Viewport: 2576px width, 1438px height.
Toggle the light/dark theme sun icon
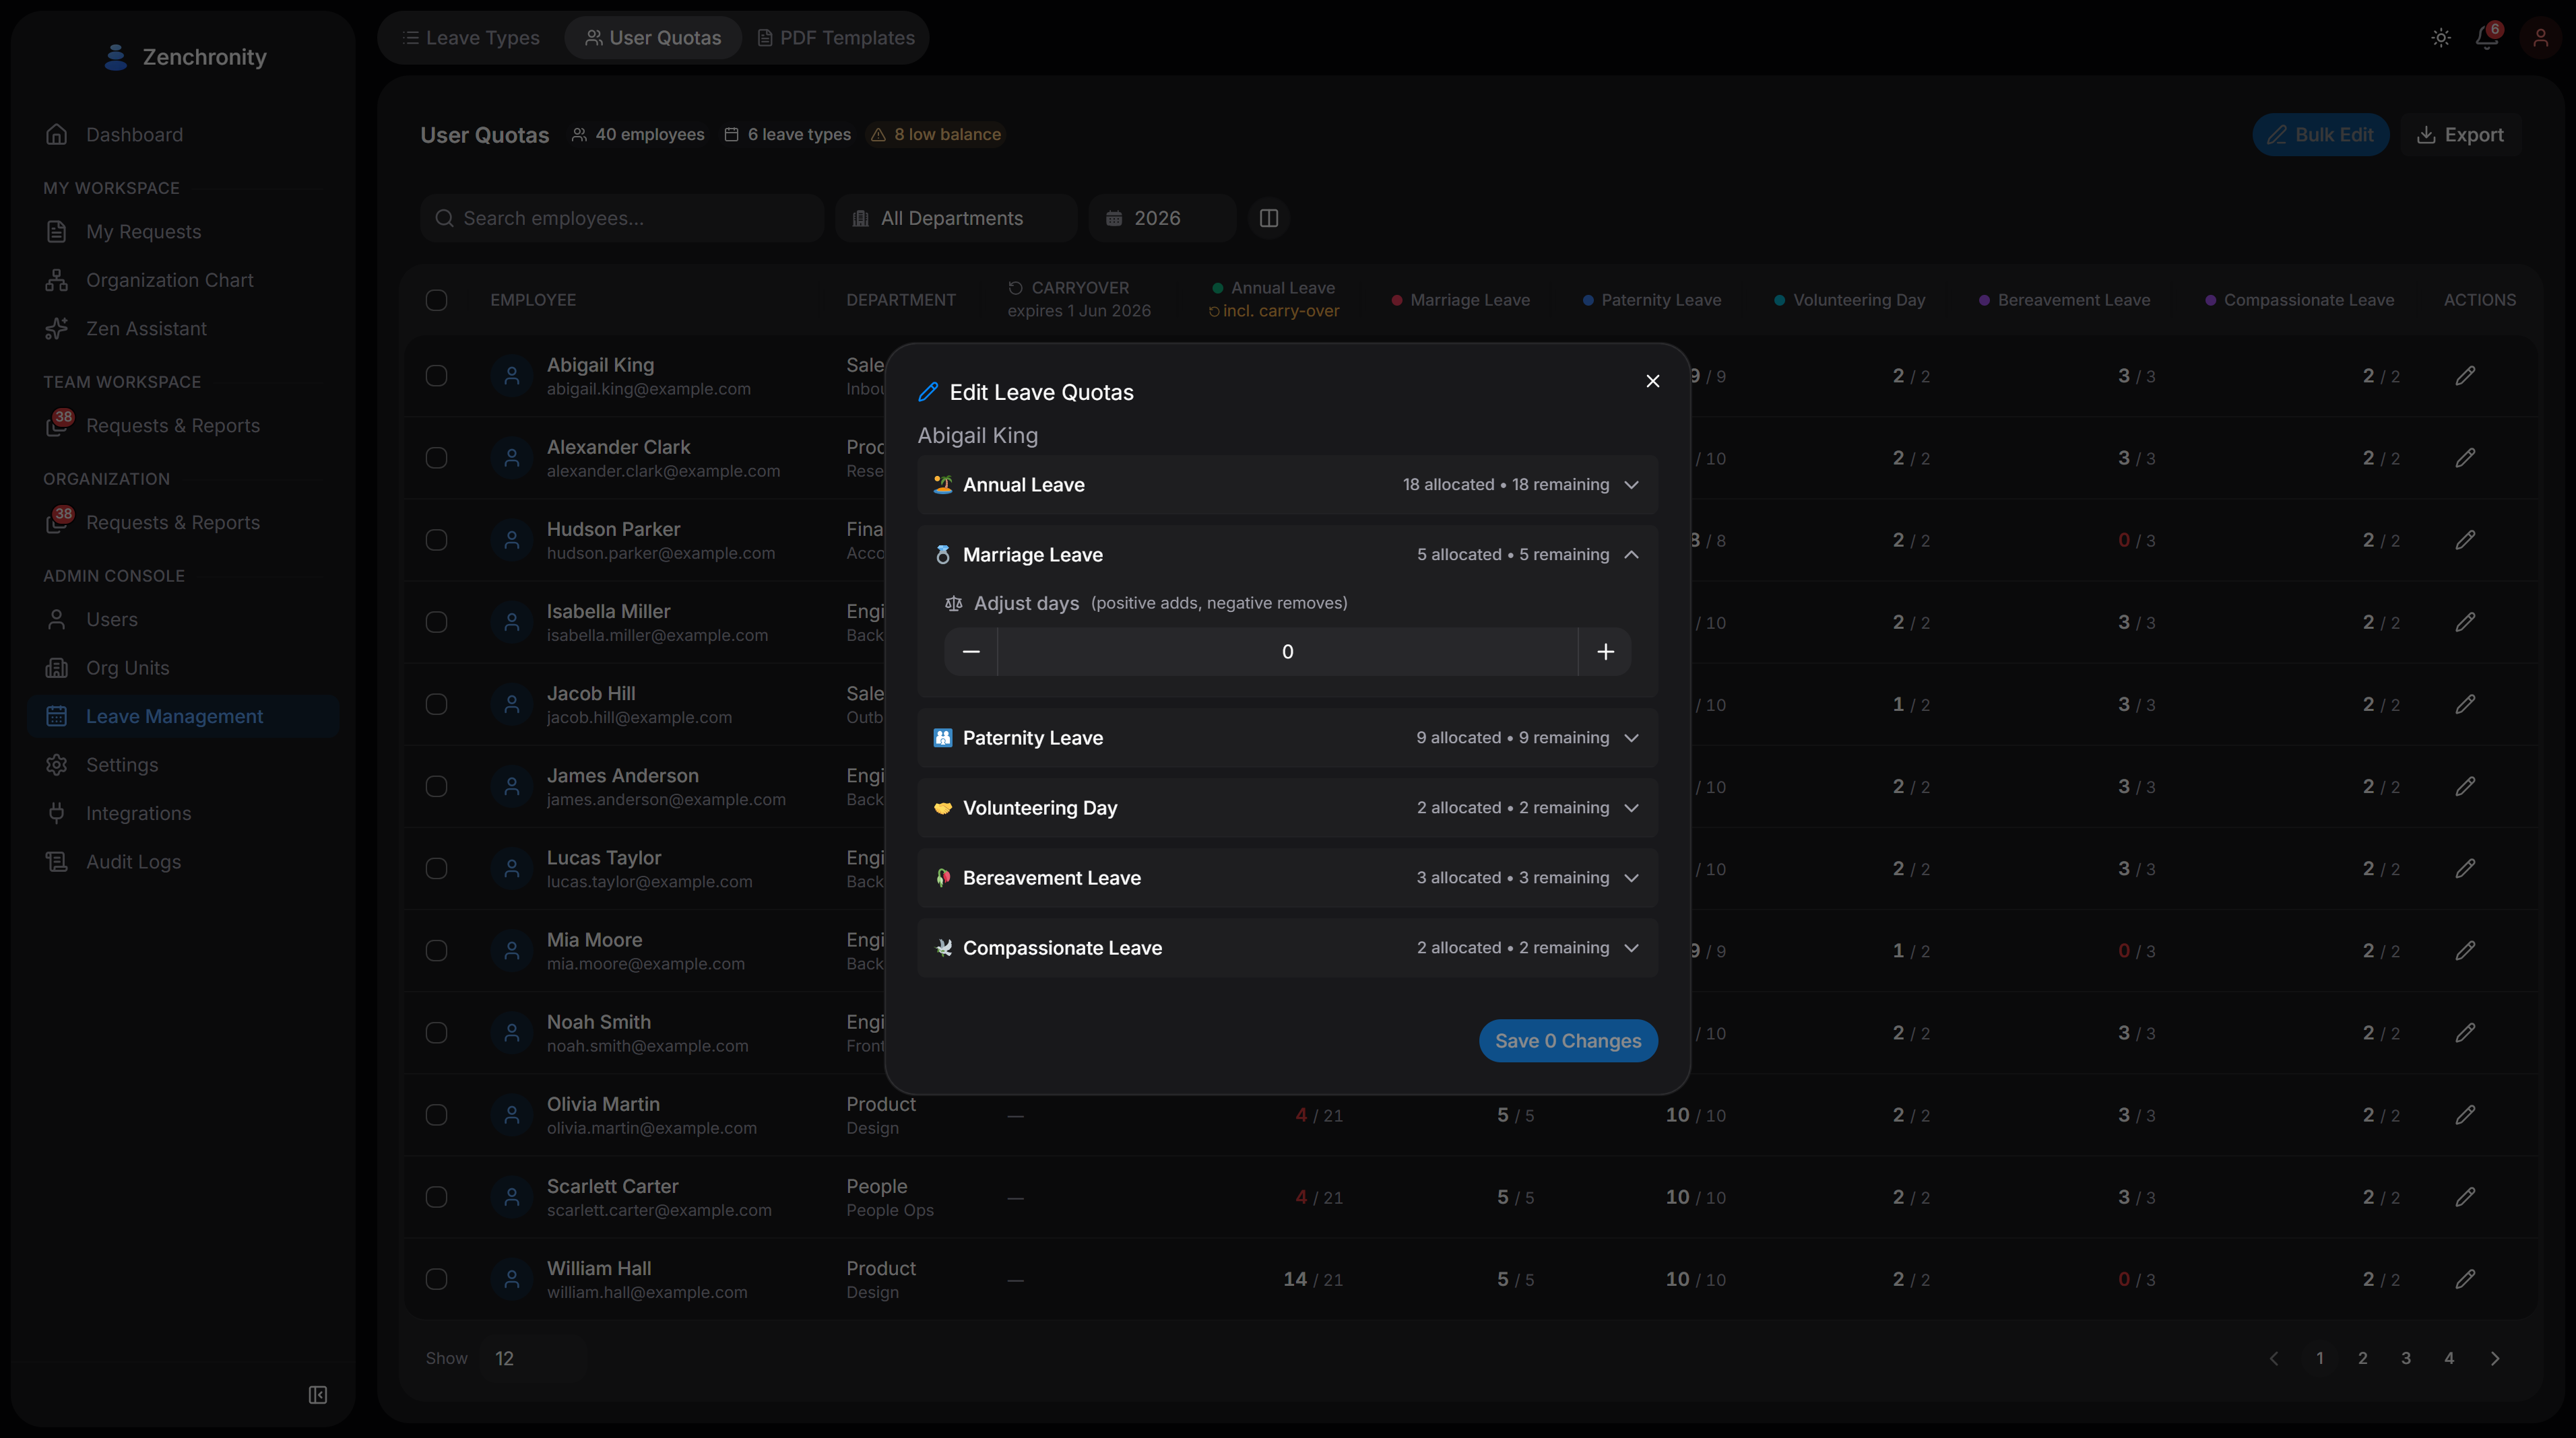pos(2441,38)
